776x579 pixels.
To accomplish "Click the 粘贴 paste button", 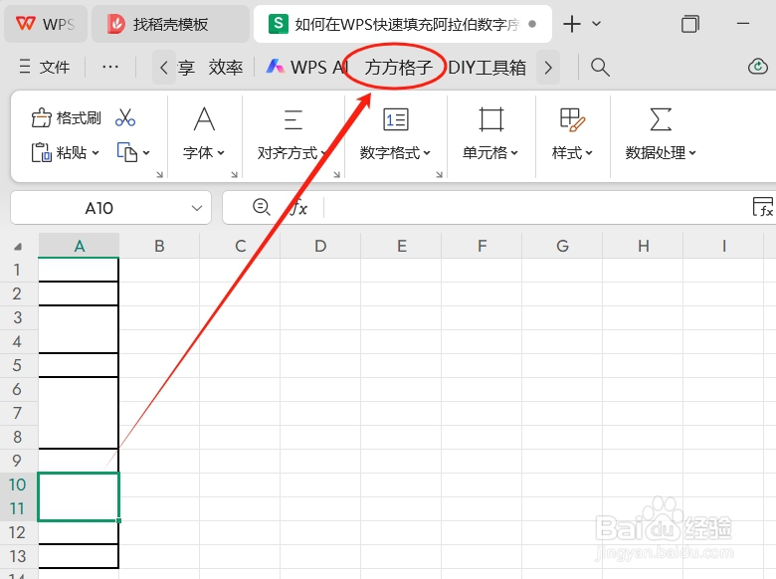I will pos(60,152).
